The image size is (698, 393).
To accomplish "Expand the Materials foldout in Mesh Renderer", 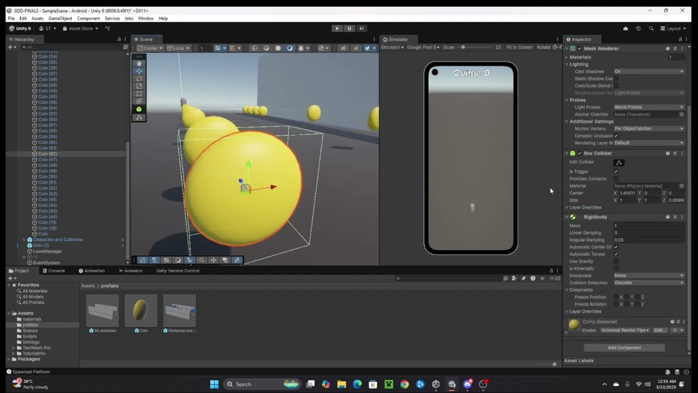I will (x=567, y=57).
